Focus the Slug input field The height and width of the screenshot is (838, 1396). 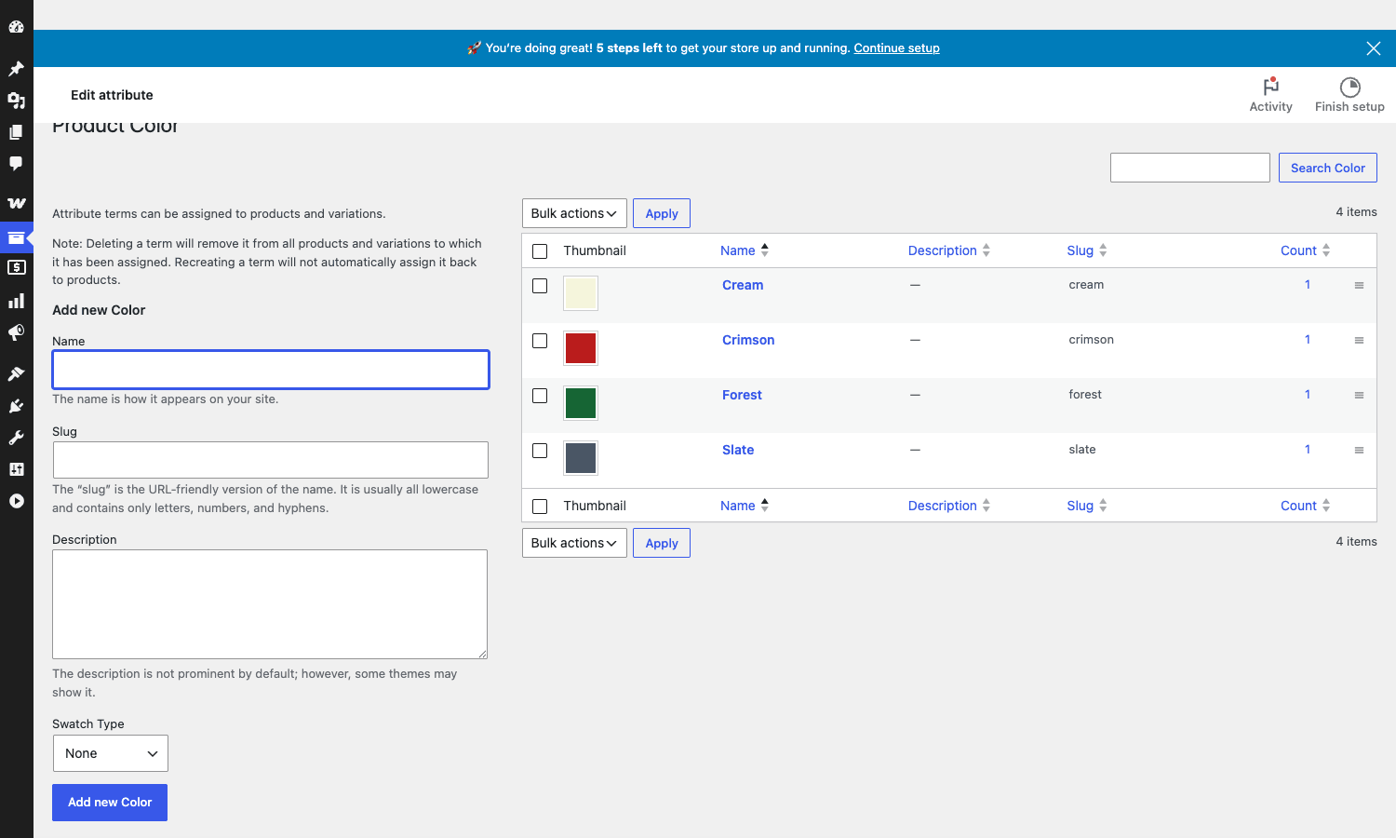pyautogui.click(x=271, y=460)
